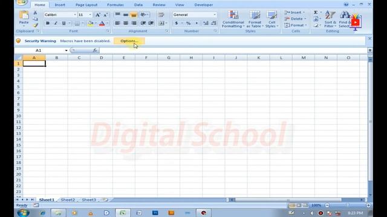Open the Format cells menu
Screen dimensions: 387x217
click(296, 25)
